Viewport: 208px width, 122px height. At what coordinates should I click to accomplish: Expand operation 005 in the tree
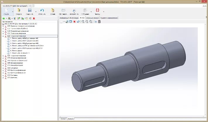(3, 26)
